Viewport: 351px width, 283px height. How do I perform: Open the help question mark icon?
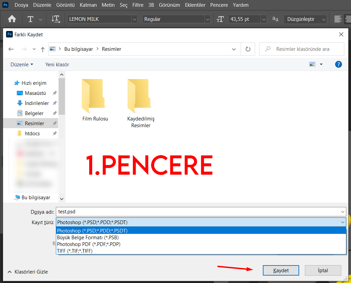[339, 65]
